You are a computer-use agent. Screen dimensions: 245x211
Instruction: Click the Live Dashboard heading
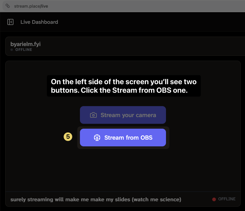click(39, 22)
